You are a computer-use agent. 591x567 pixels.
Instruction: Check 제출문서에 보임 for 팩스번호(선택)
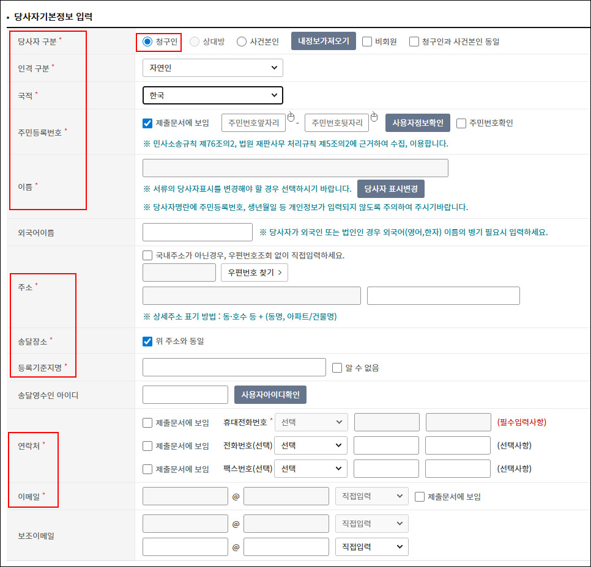[147, 469]
